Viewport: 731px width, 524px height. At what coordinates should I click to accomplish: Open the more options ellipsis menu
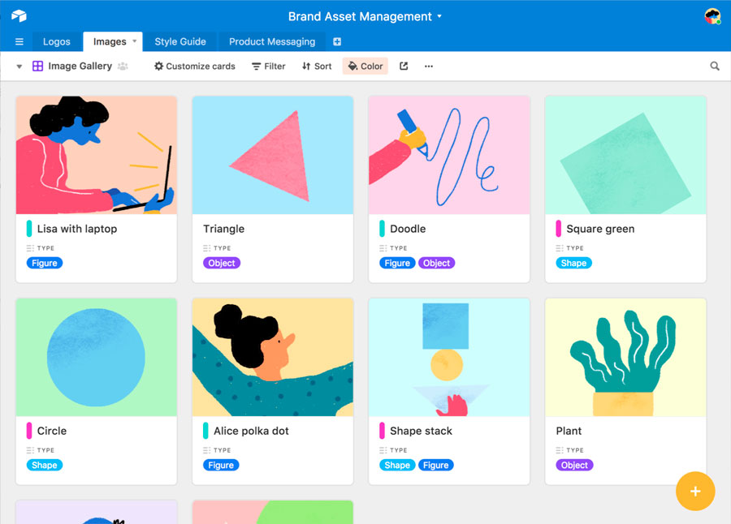429,67
